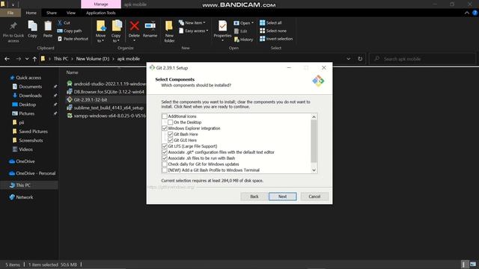Click the Select none icon

point(262,31)
